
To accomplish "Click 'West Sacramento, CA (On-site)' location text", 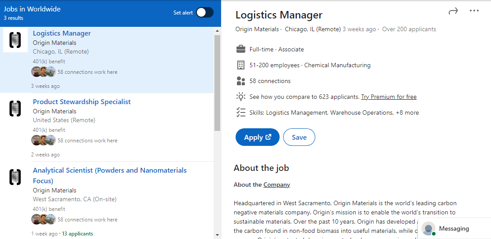I will (x=74, y=199).
